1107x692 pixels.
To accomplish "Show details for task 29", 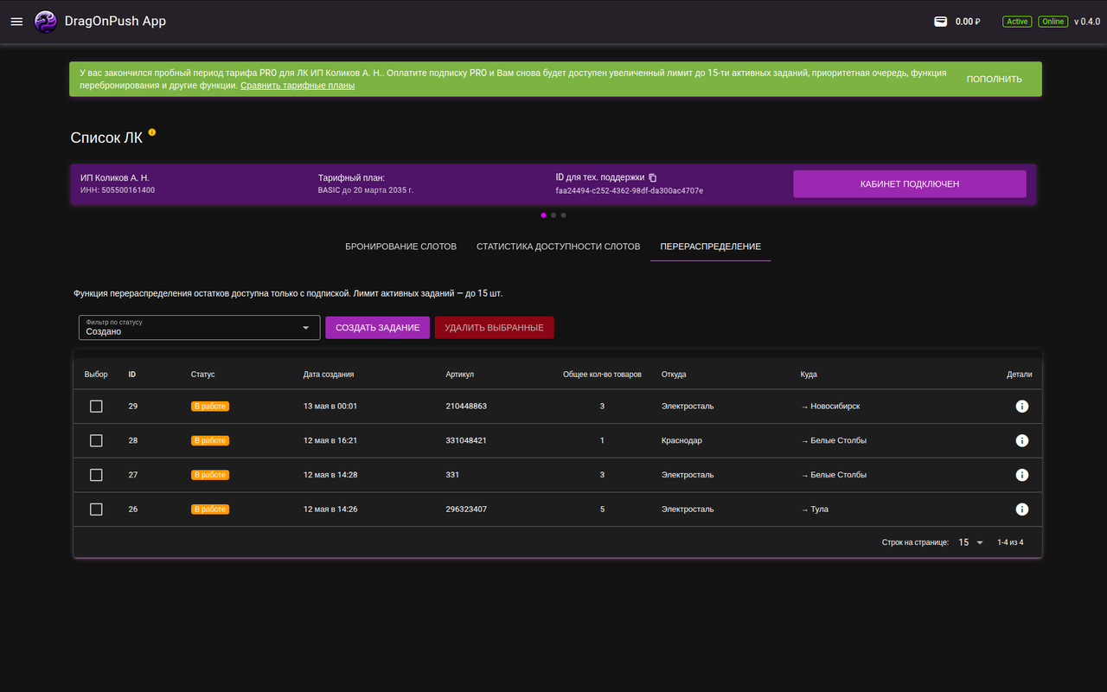I will coord(1021,406).
